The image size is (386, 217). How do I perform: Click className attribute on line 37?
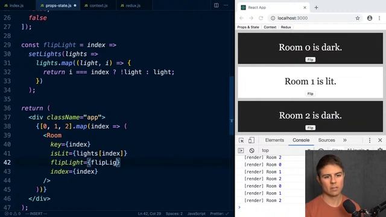pyautogui.click(x=63, y=117)
